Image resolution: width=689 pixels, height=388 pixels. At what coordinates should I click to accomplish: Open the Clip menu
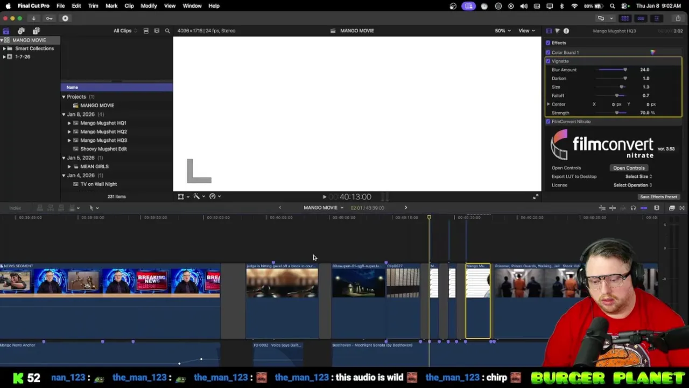tap(129, 6)
